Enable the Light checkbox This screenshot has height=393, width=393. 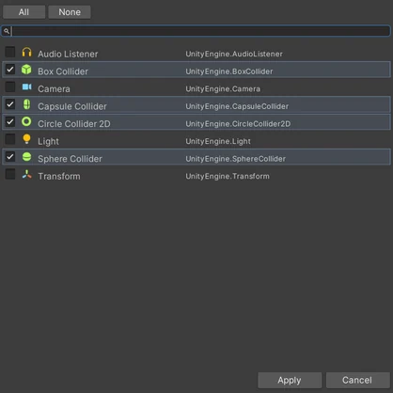click(10, 139)
